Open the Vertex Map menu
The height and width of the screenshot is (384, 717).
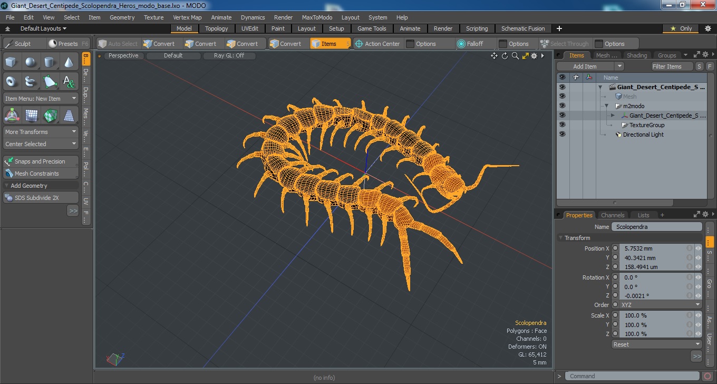(187, 17)
